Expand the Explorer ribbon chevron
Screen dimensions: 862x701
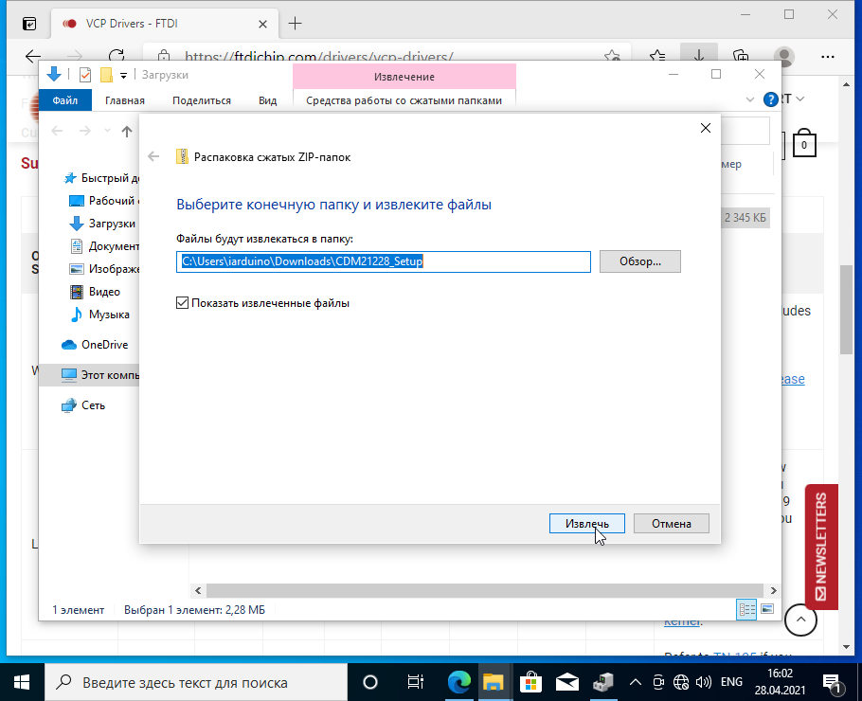[750, 99]
